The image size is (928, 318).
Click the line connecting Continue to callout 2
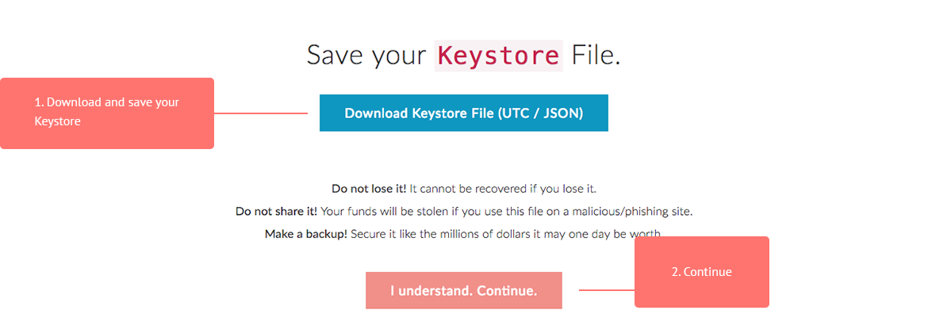click(x=606, y=290)
